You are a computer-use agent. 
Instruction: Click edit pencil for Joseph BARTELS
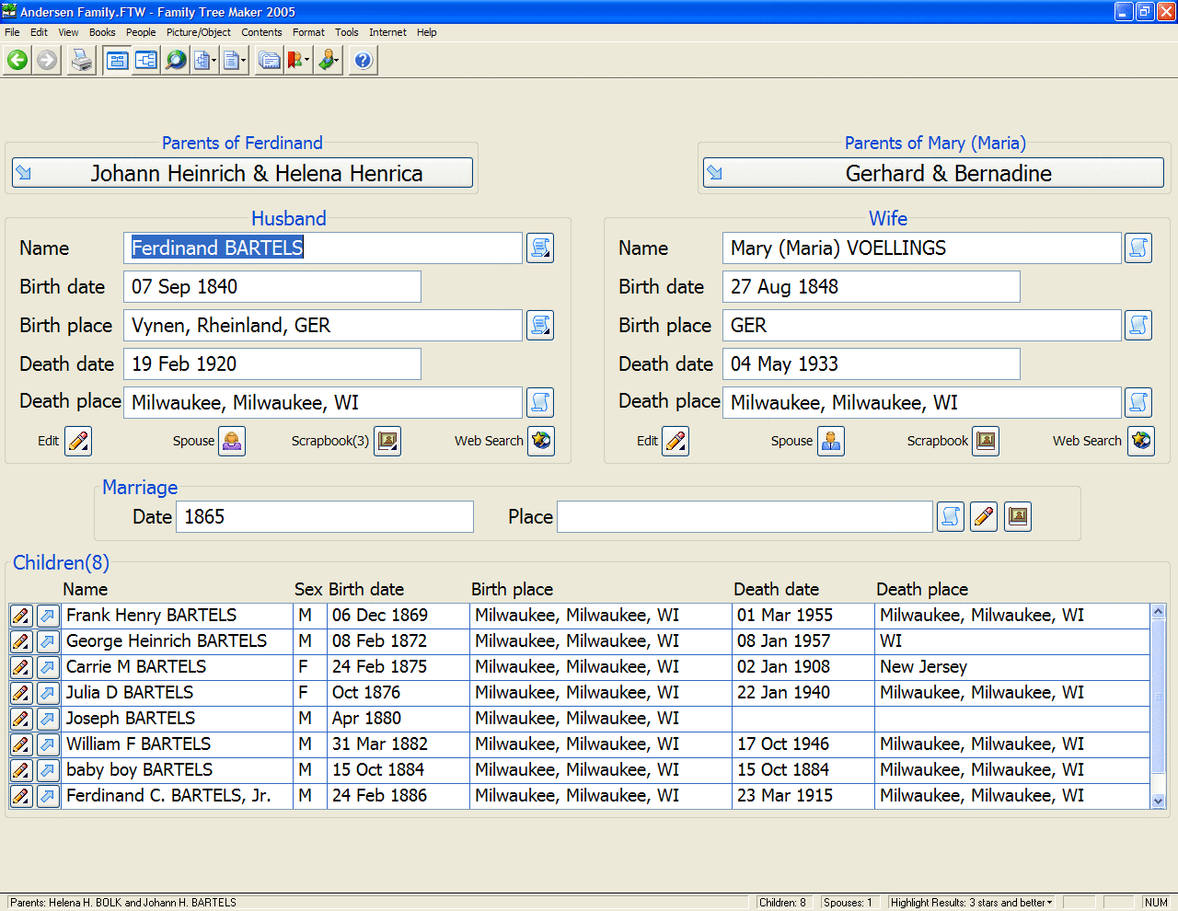(x=21, y=719)
